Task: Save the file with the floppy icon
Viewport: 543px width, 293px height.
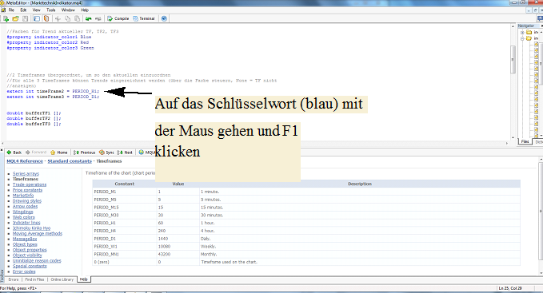Action: point(26,18)
